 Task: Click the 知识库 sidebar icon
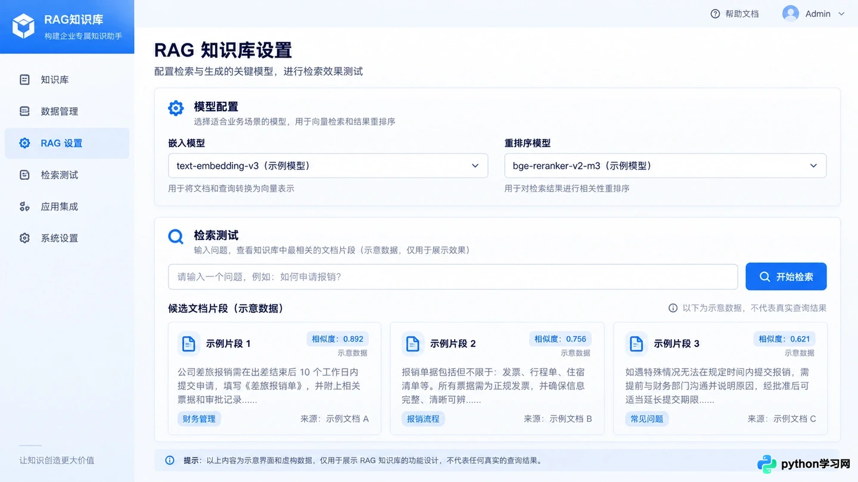click(x=24, y=79)
